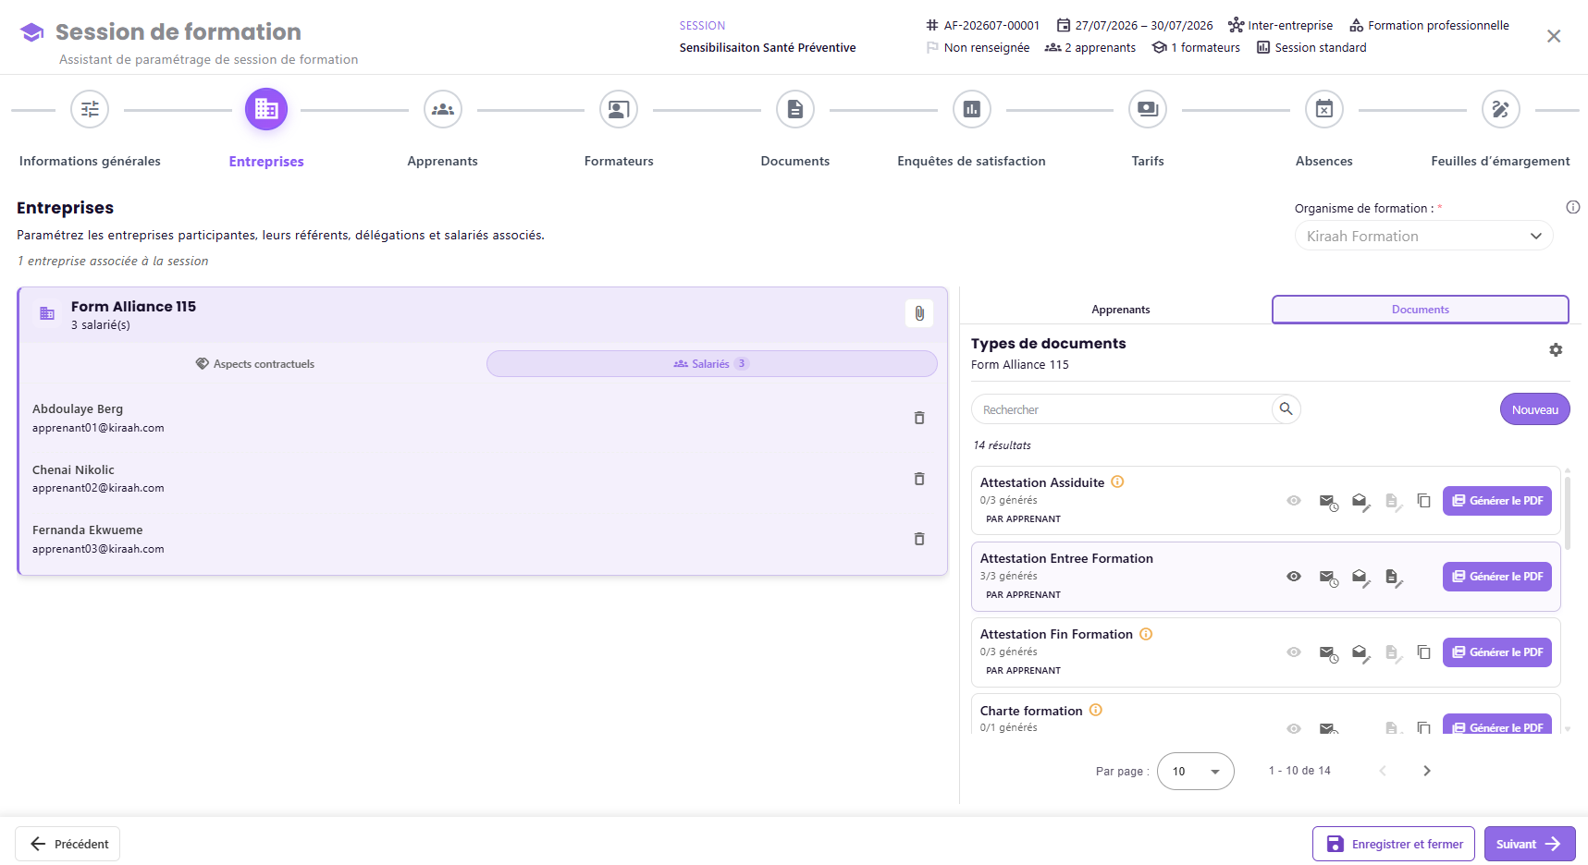
Task: Remove Fernanda Ekwueme using the trash icon
Action: tap(919, 539)
